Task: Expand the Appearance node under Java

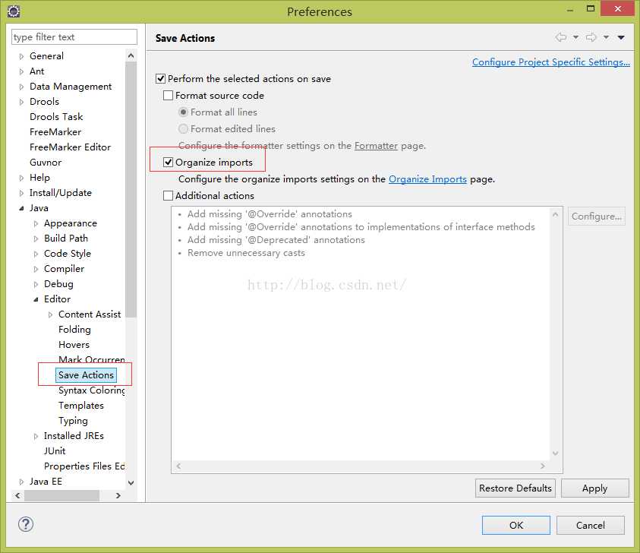Action: coord(36,223)
